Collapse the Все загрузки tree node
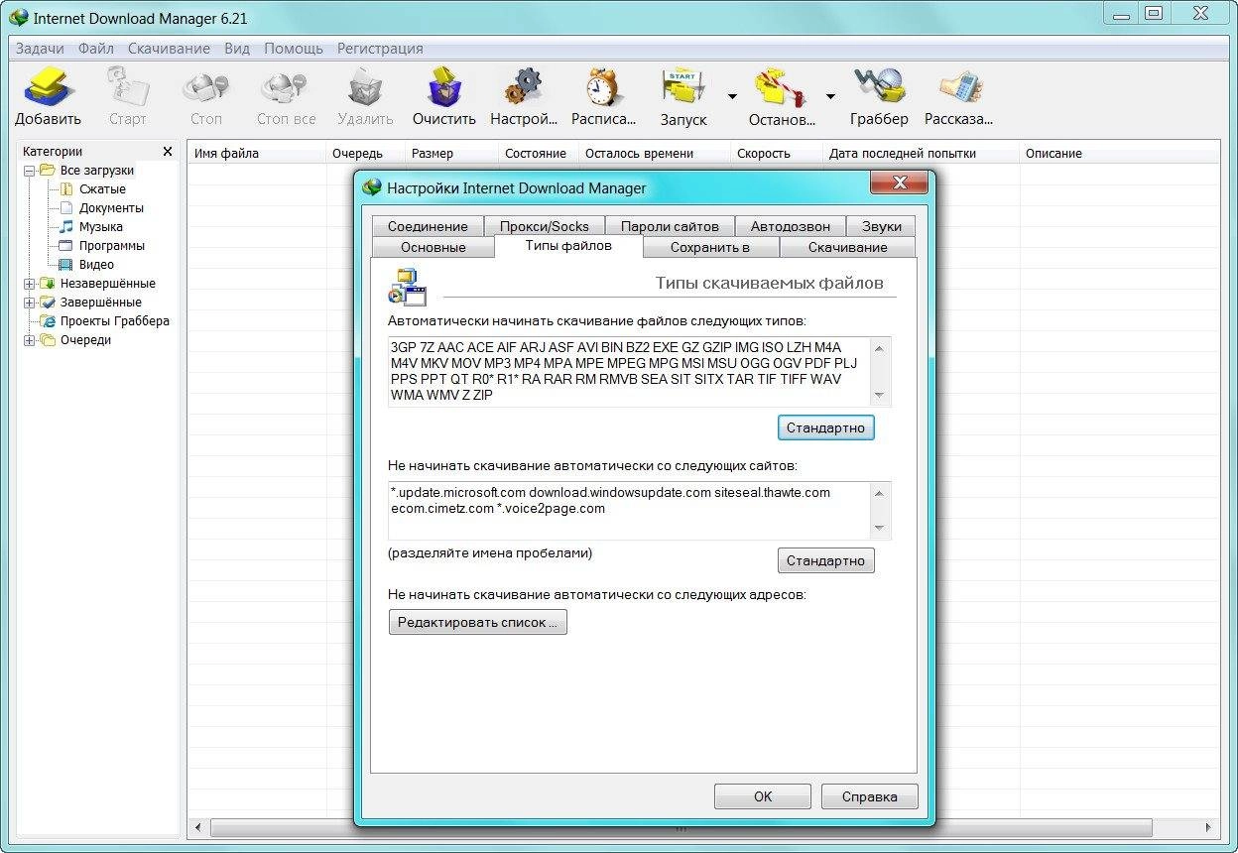This screenshot has height=853, width=1238. pyautogui.click(x=30, y=171)
